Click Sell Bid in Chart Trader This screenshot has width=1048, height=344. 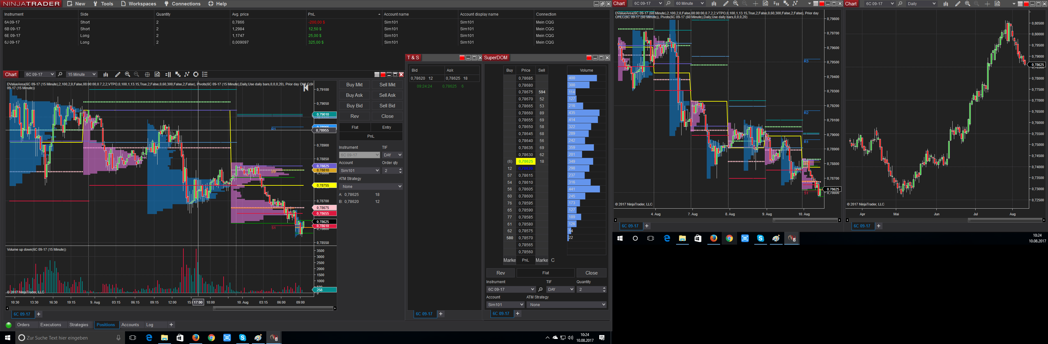387,106
